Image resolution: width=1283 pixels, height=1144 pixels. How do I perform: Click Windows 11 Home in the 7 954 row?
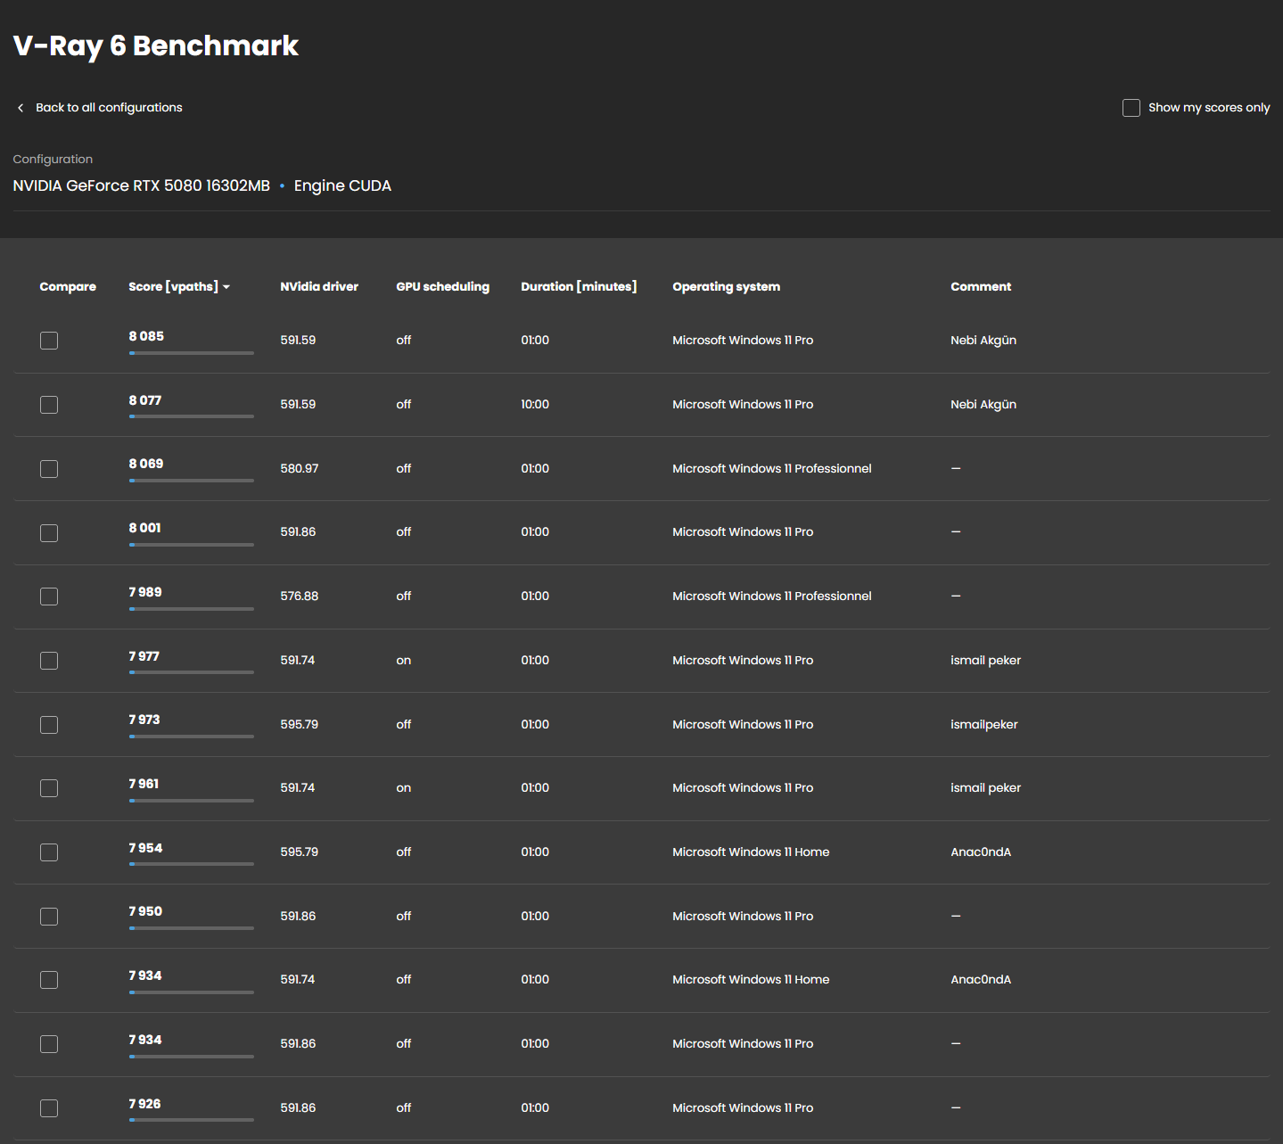pos(751,852)
